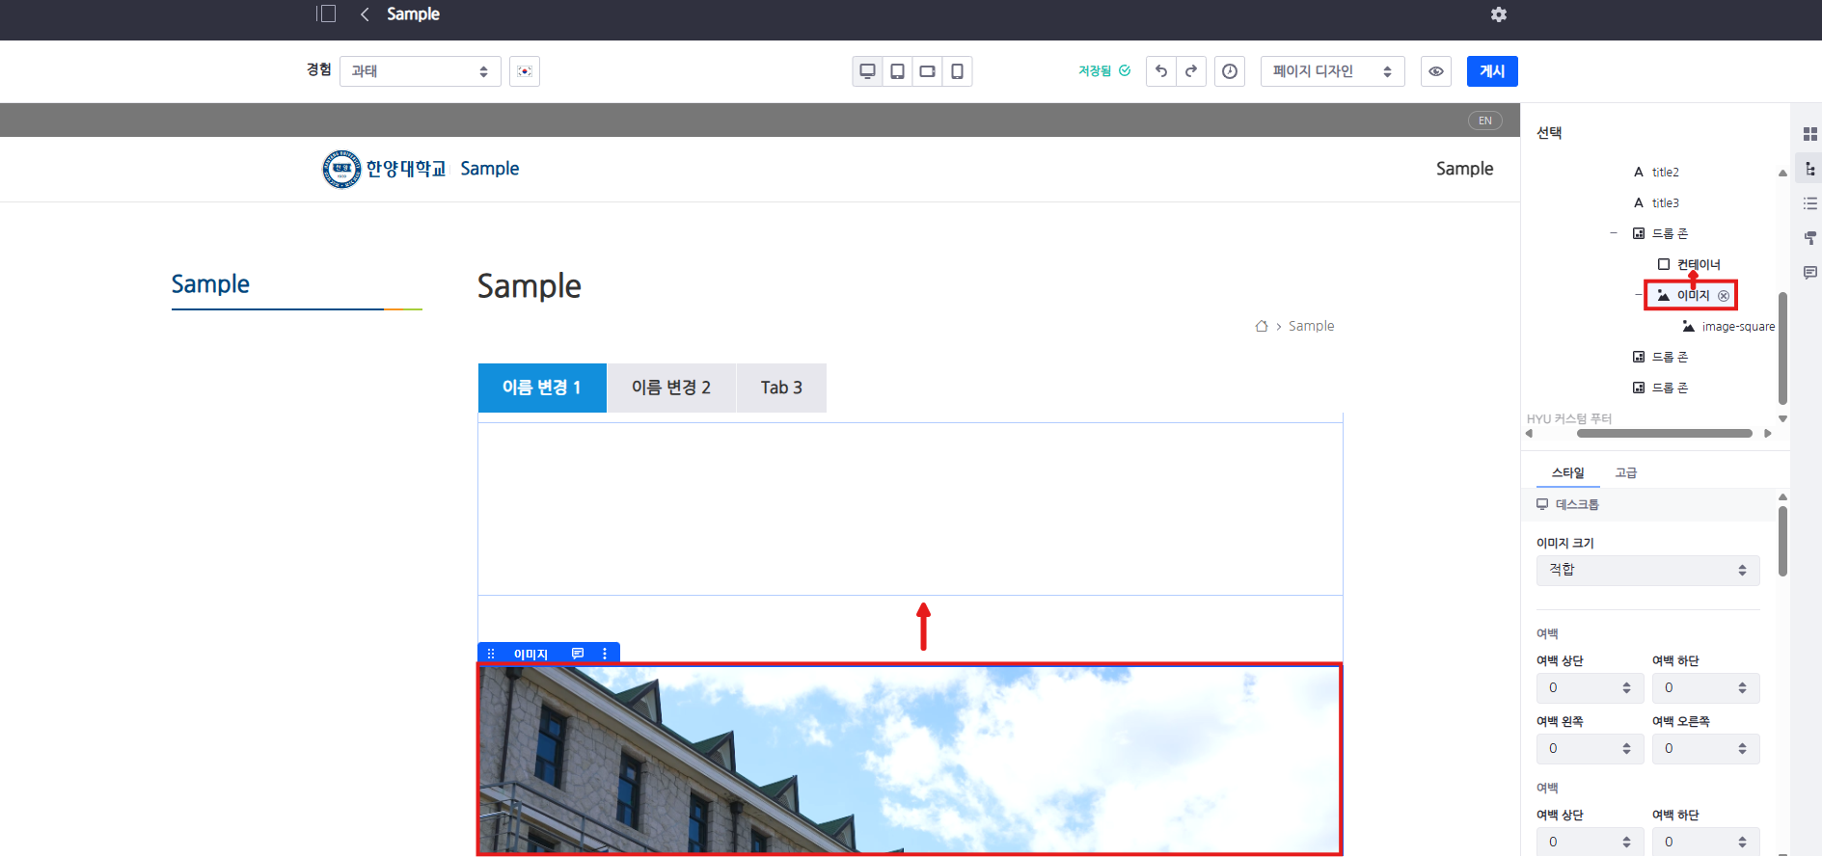The width and height of the screenshot is (1822, 857).
Task: Open the 이미지 크기 dropdown set to 적합
Action: [1646, 570]
